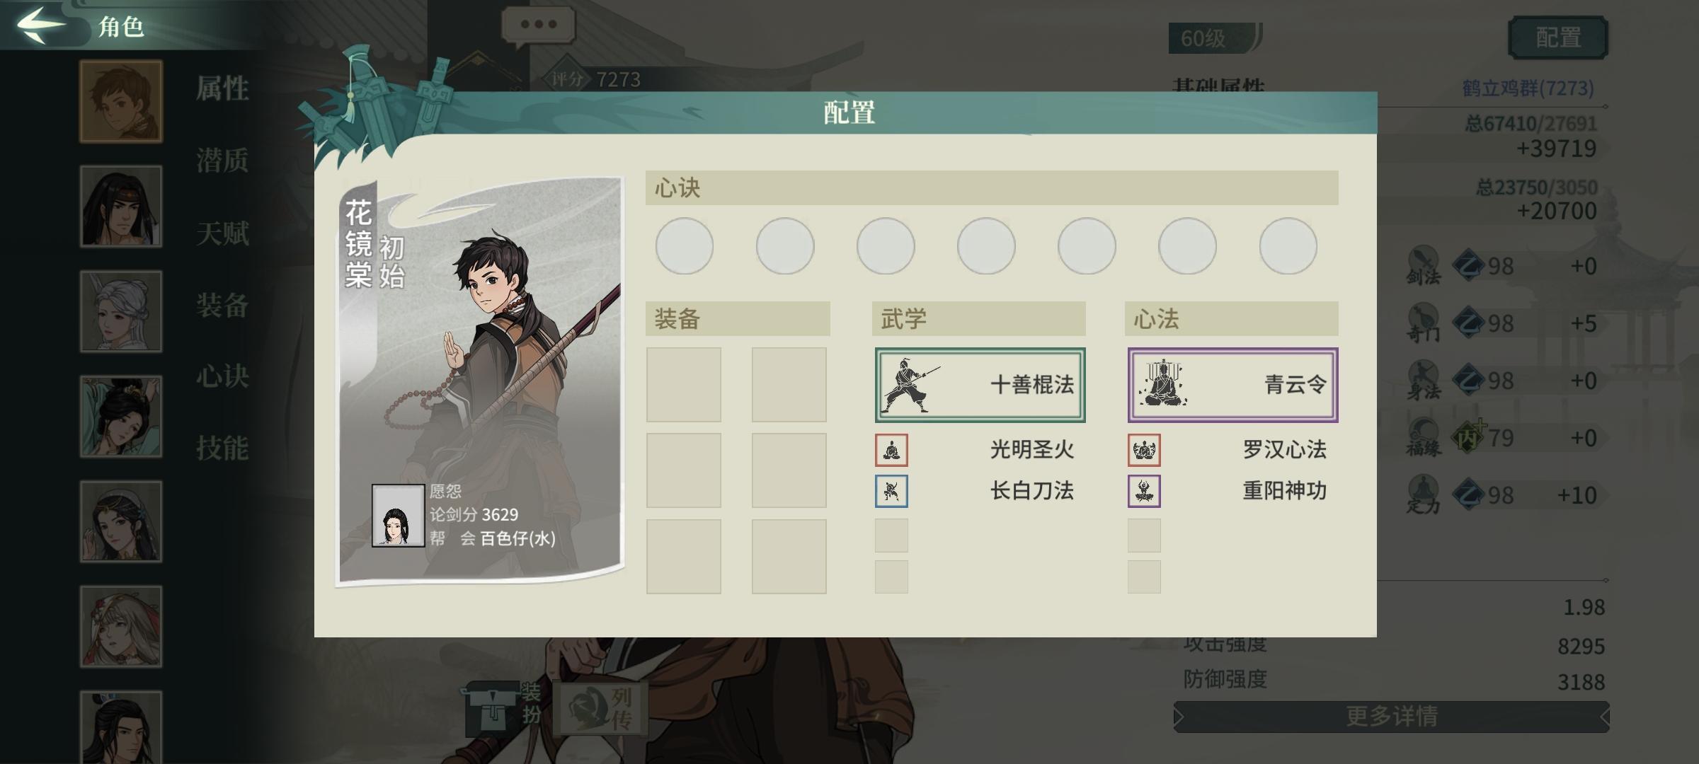
Task: Choose the brown-haired boy character portrait
Action: pyautogui.click(x=121, y=101)
